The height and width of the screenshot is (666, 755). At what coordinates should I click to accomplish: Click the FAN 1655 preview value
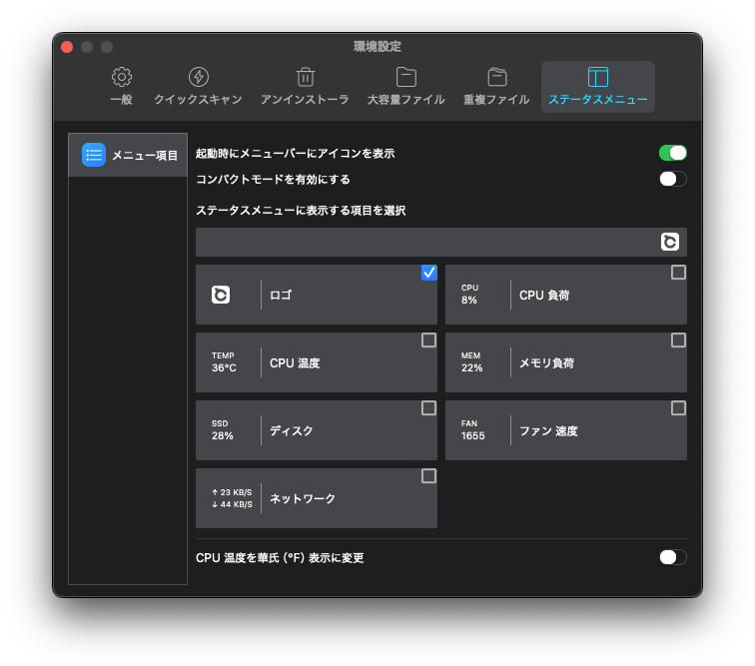point(472,430)
